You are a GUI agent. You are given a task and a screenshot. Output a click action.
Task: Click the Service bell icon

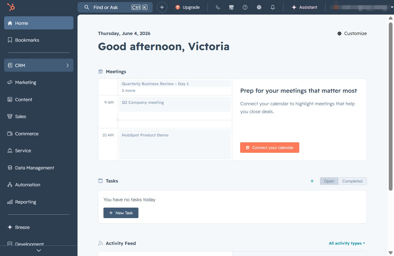[10, 150]
